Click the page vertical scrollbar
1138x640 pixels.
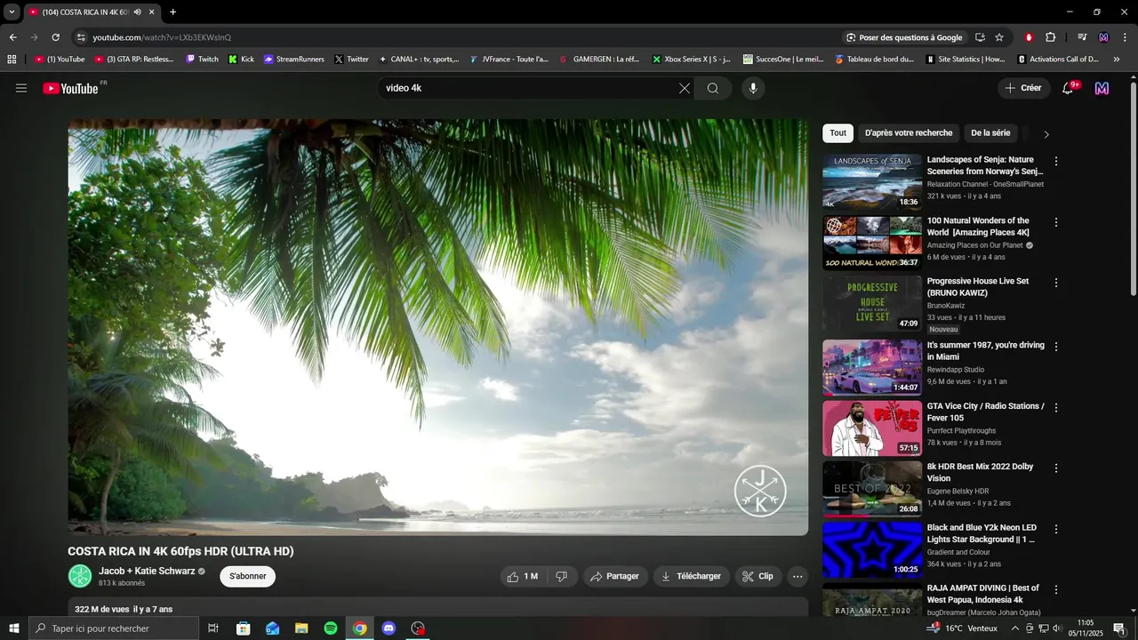pos(1133,188)
